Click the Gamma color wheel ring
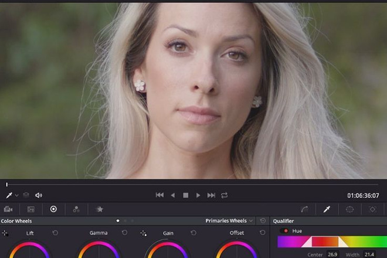Viewport: 387px width, 258px height. point(99,245)
